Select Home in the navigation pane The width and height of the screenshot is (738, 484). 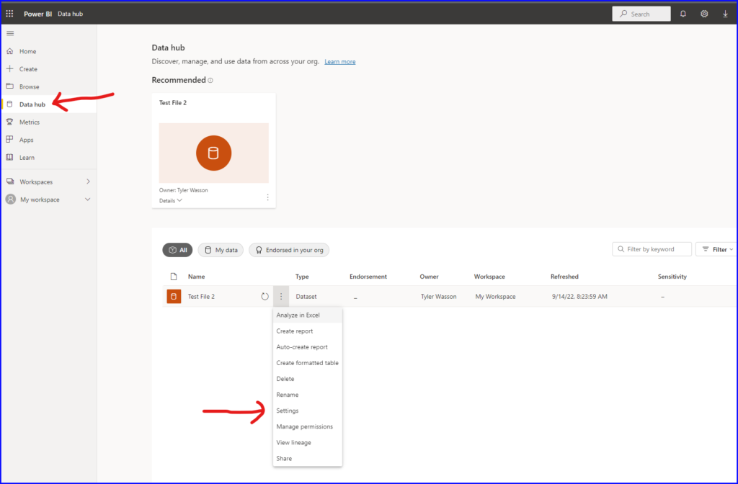[x=29, y=51]
